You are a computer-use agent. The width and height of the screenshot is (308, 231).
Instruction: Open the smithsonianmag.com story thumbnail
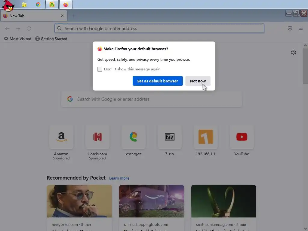pos(224,201)
